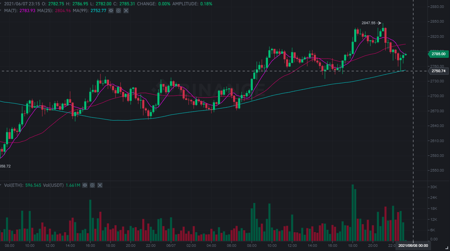This screenshot has height=251, width=450.
Task: Click the MA(25) value 2804.96
Action: click(63, 11)
